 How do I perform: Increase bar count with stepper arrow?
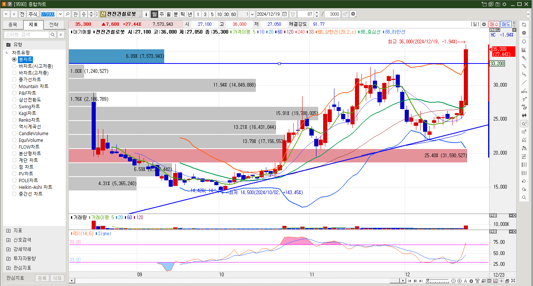click(x=317, y=12)
